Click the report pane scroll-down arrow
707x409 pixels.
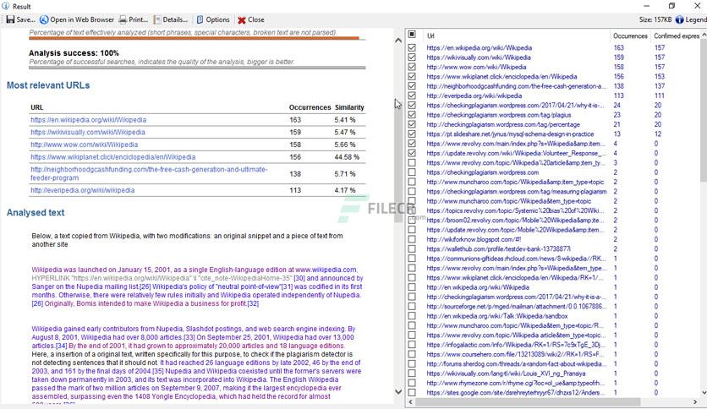[398, 392]
